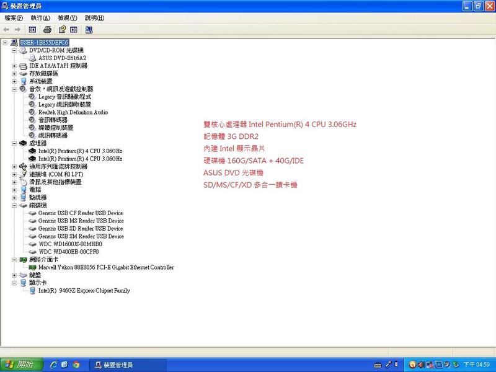Viewport: 496px width, 372px height.
Task: Click the 開始 Start button
Action: click(x=22, y=365)
